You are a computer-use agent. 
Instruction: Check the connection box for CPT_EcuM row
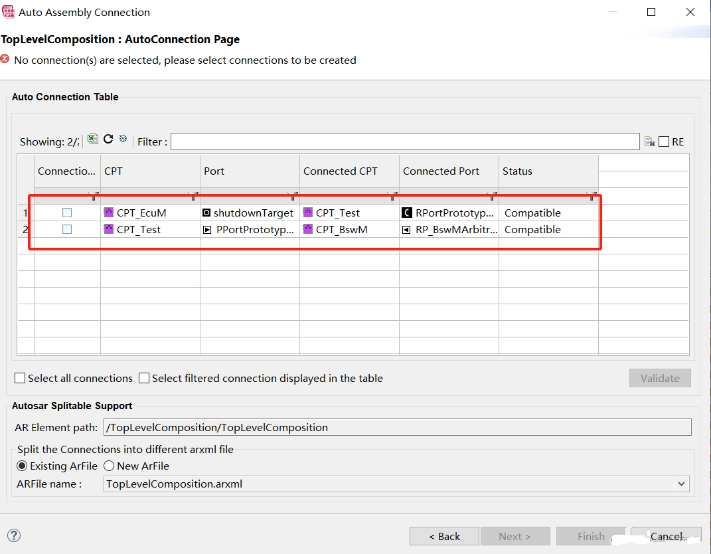[x=67, y=213]
